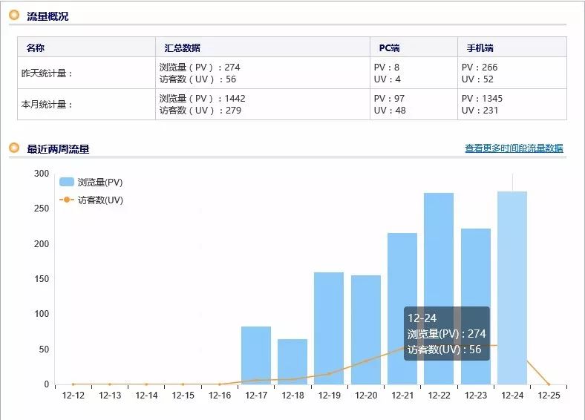Click the PC端 PV：97 cell value

(x=389, y=99)
